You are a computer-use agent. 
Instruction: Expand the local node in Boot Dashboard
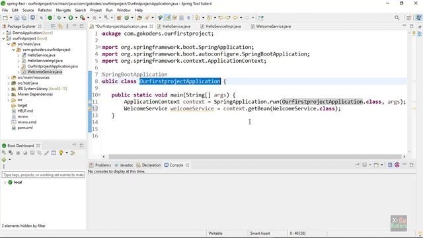5,182
